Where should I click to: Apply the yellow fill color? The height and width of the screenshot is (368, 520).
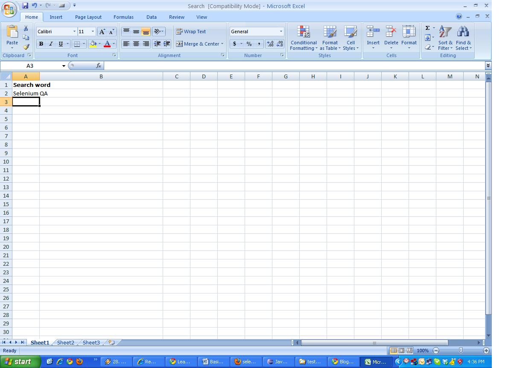93,44
